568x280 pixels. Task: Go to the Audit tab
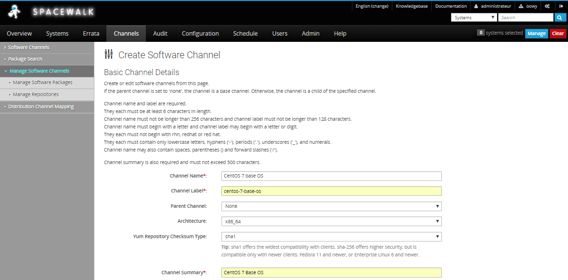pos(160,34)
